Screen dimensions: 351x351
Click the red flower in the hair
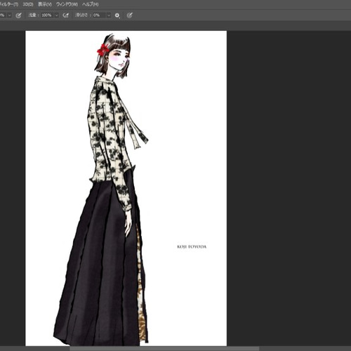click(x=102, y=50)
